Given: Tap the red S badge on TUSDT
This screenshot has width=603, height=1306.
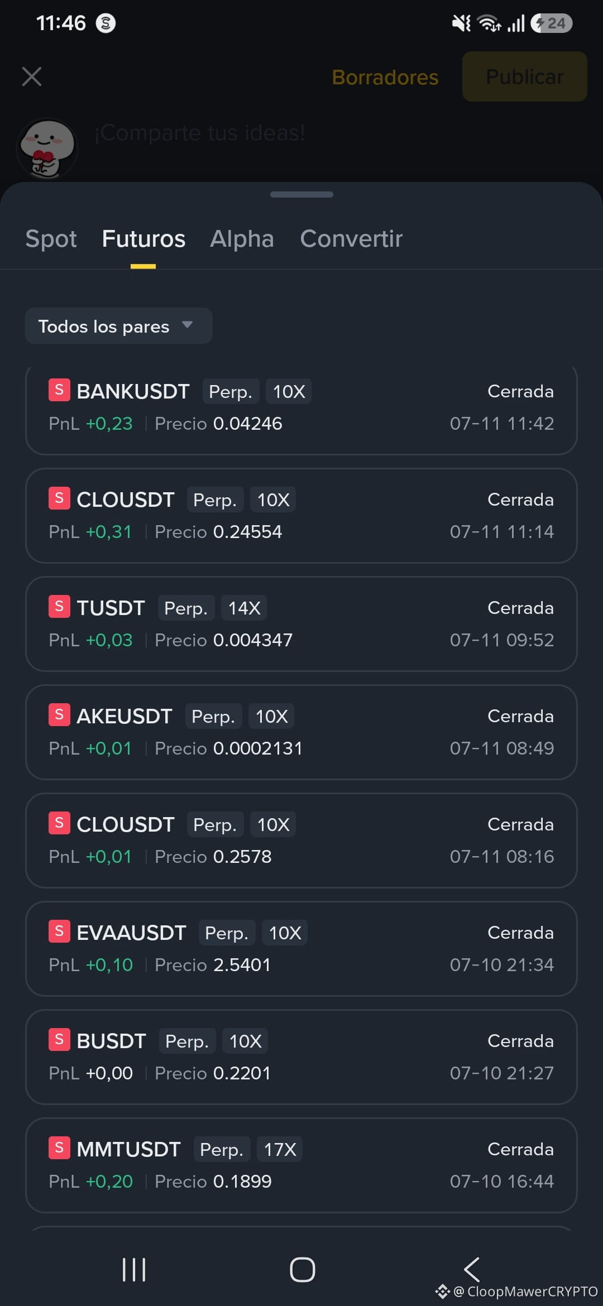Looking at the screenshot, I should tap(59, 607).
